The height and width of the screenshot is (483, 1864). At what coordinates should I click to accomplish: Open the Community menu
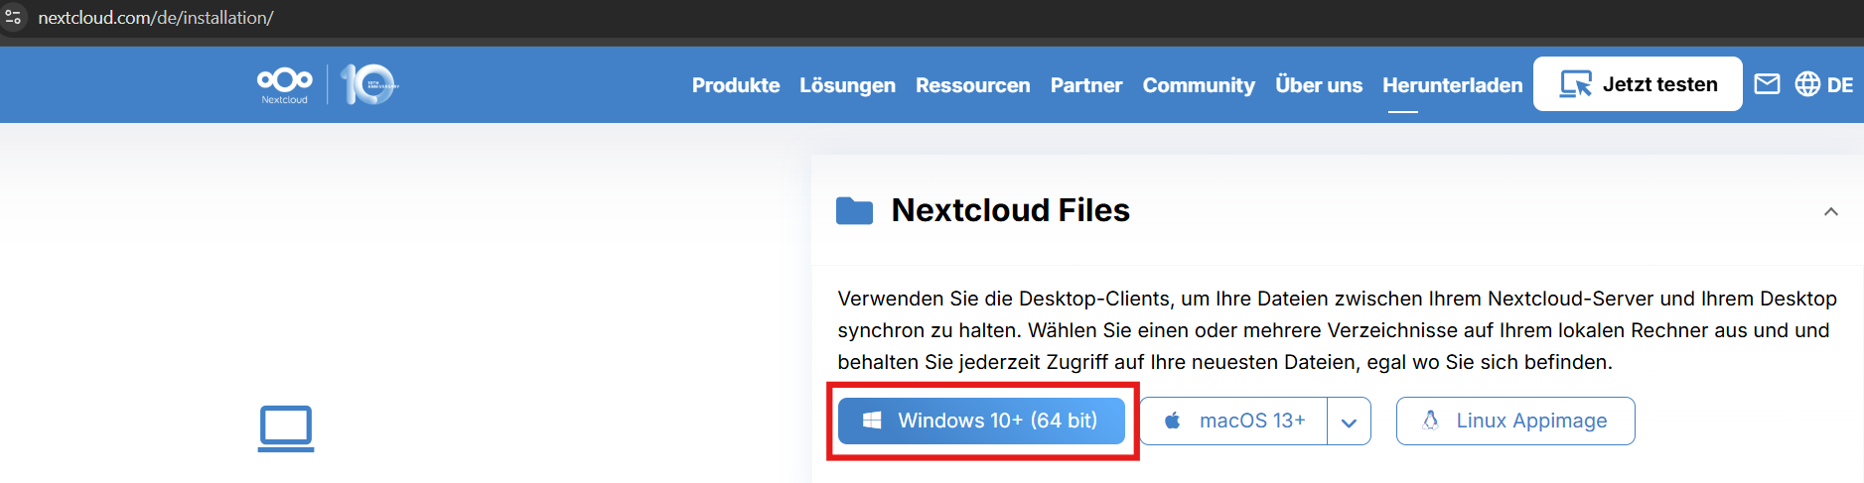tap(1199, 85)
